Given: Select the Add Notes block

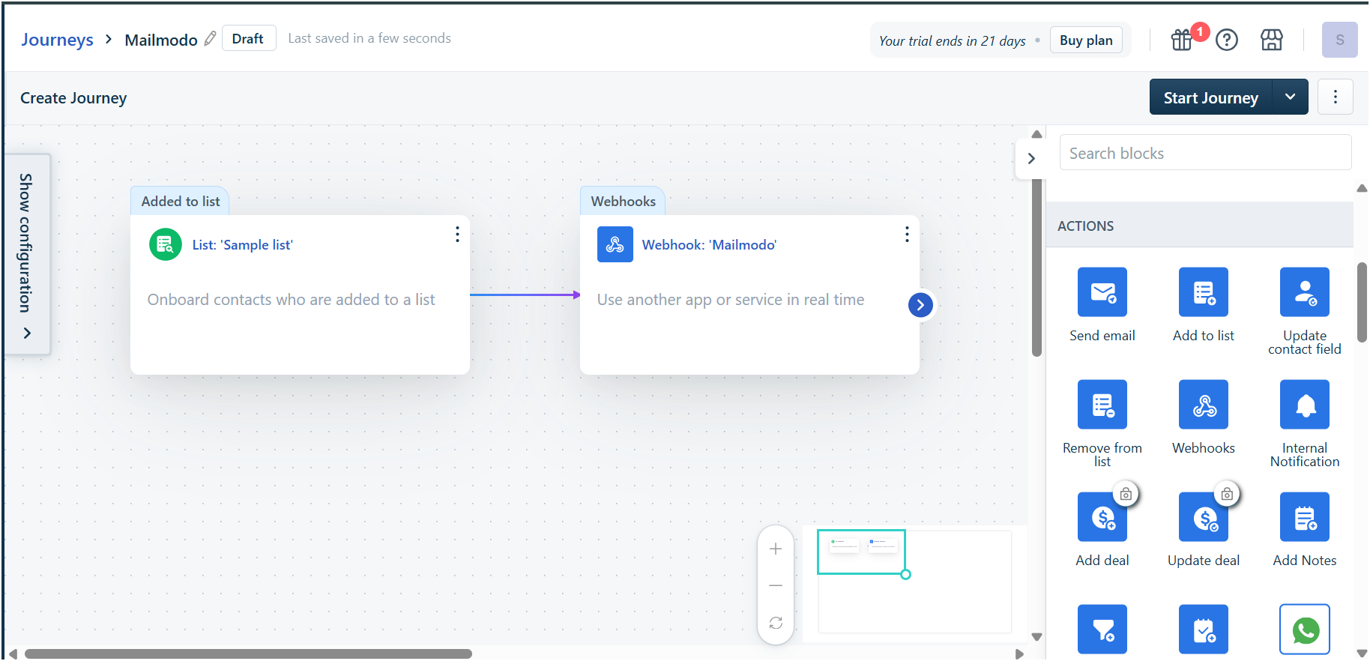Looking at the screenshot, I should click(1304, 517).
